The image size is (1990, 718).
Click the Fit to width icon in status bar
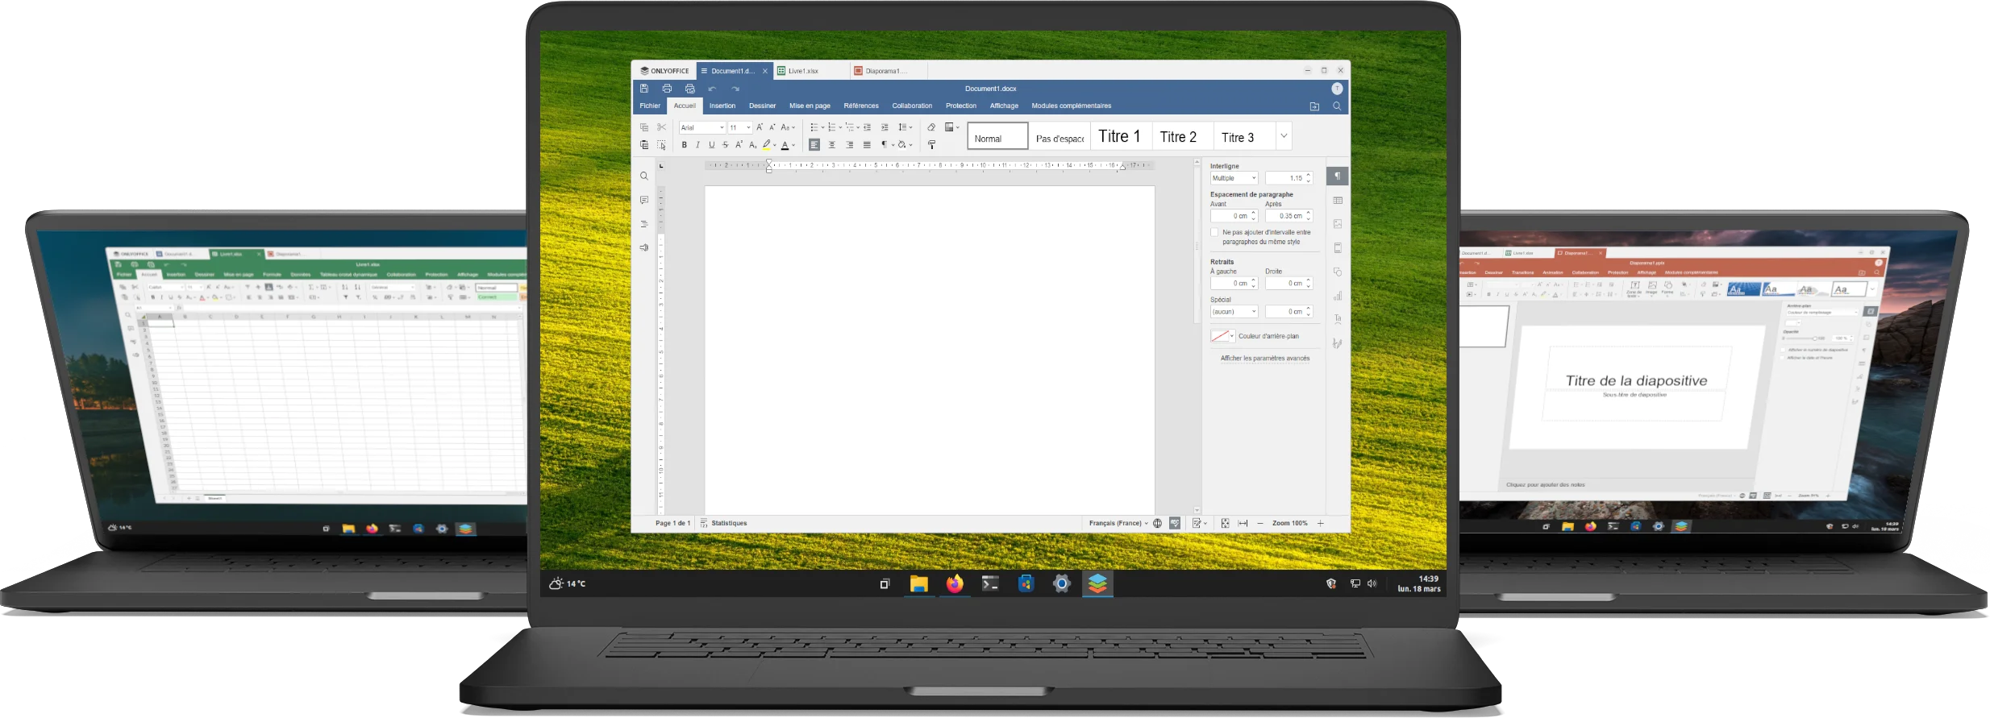(1243, 523)
